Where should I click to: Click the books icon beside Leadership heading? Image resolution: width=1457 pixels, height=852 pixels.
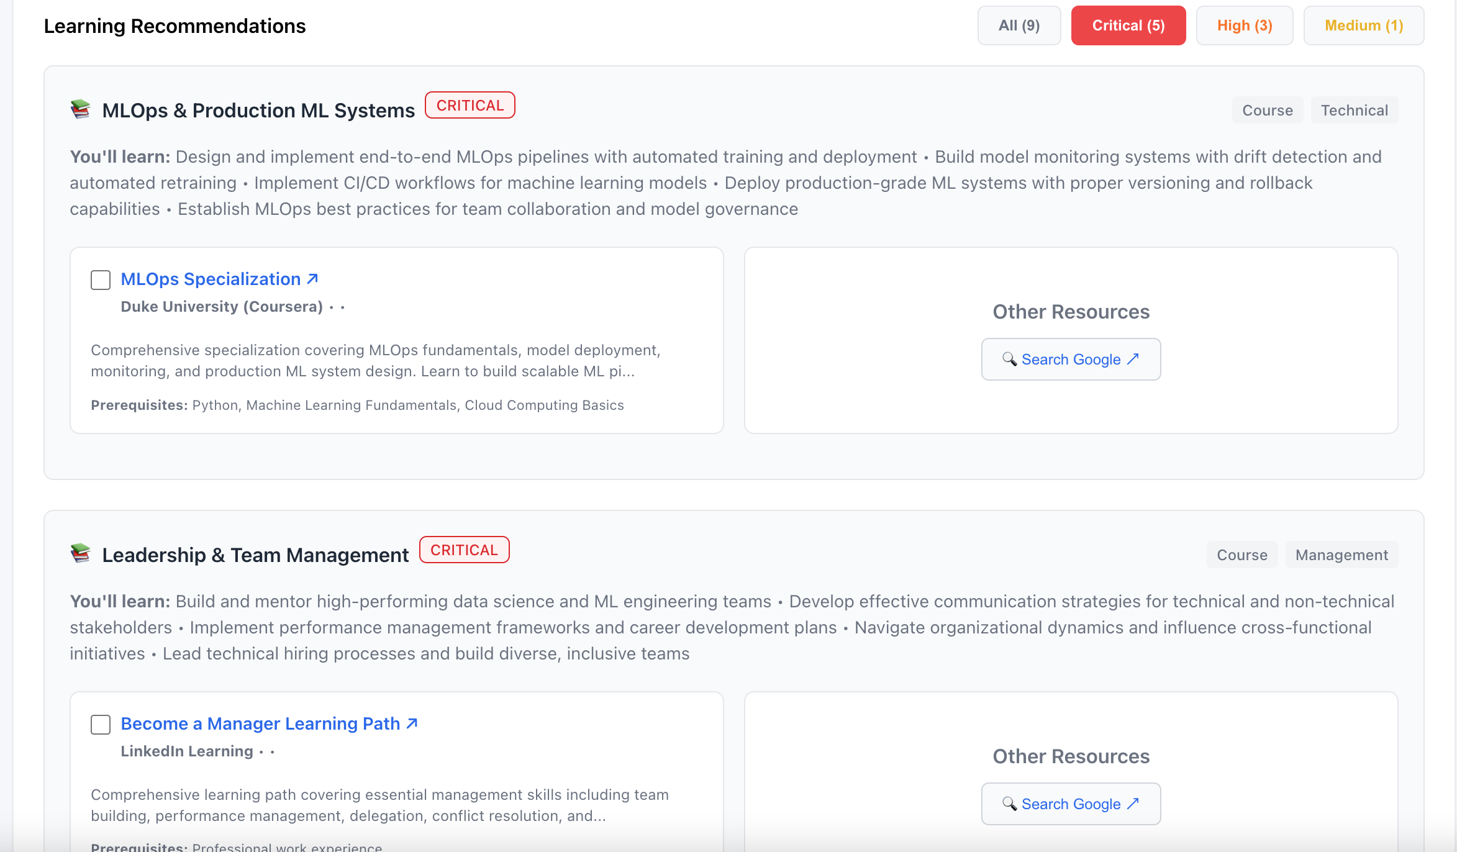[x=81, y=553]
